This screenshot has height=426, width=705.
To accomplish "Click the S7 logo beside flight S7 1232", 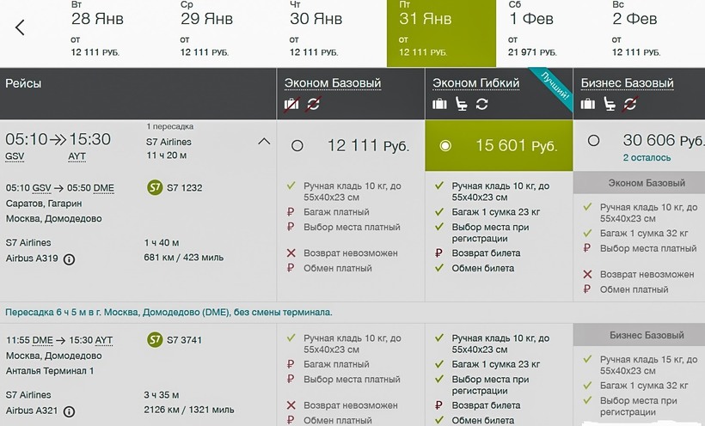I will pyautogui.click(x=155, y=187).
